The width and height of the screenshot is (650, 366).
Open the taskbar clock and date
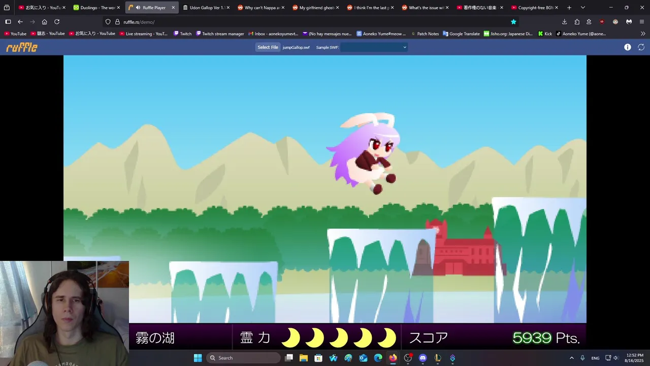click(635, 358)
